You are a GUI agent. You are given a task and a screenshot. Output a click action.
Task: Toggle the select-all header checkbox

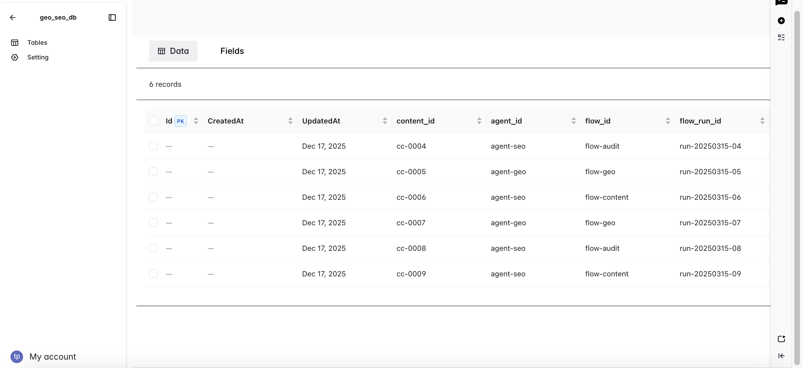[x=153, y=121]
